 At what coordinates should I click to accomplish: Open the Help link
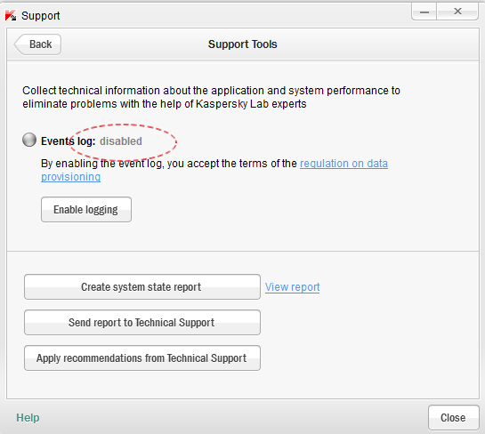point(28,418)
